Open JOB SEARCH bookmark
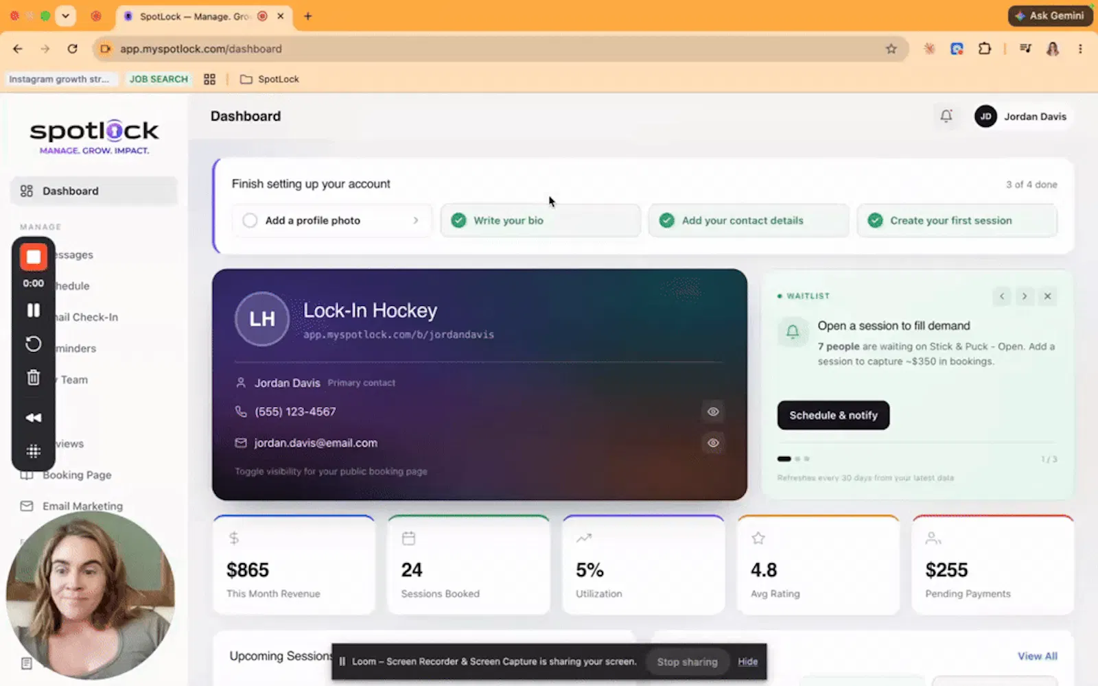This screenshot has height=686, width=1098. point(159,79)
